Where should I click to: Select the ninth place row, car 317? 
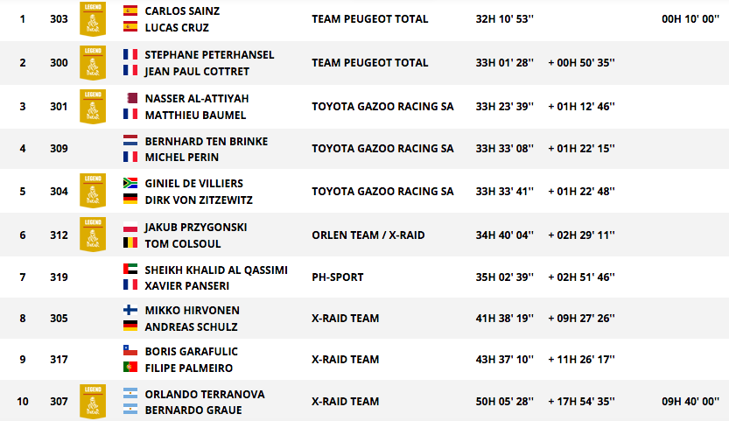(364, 360)
